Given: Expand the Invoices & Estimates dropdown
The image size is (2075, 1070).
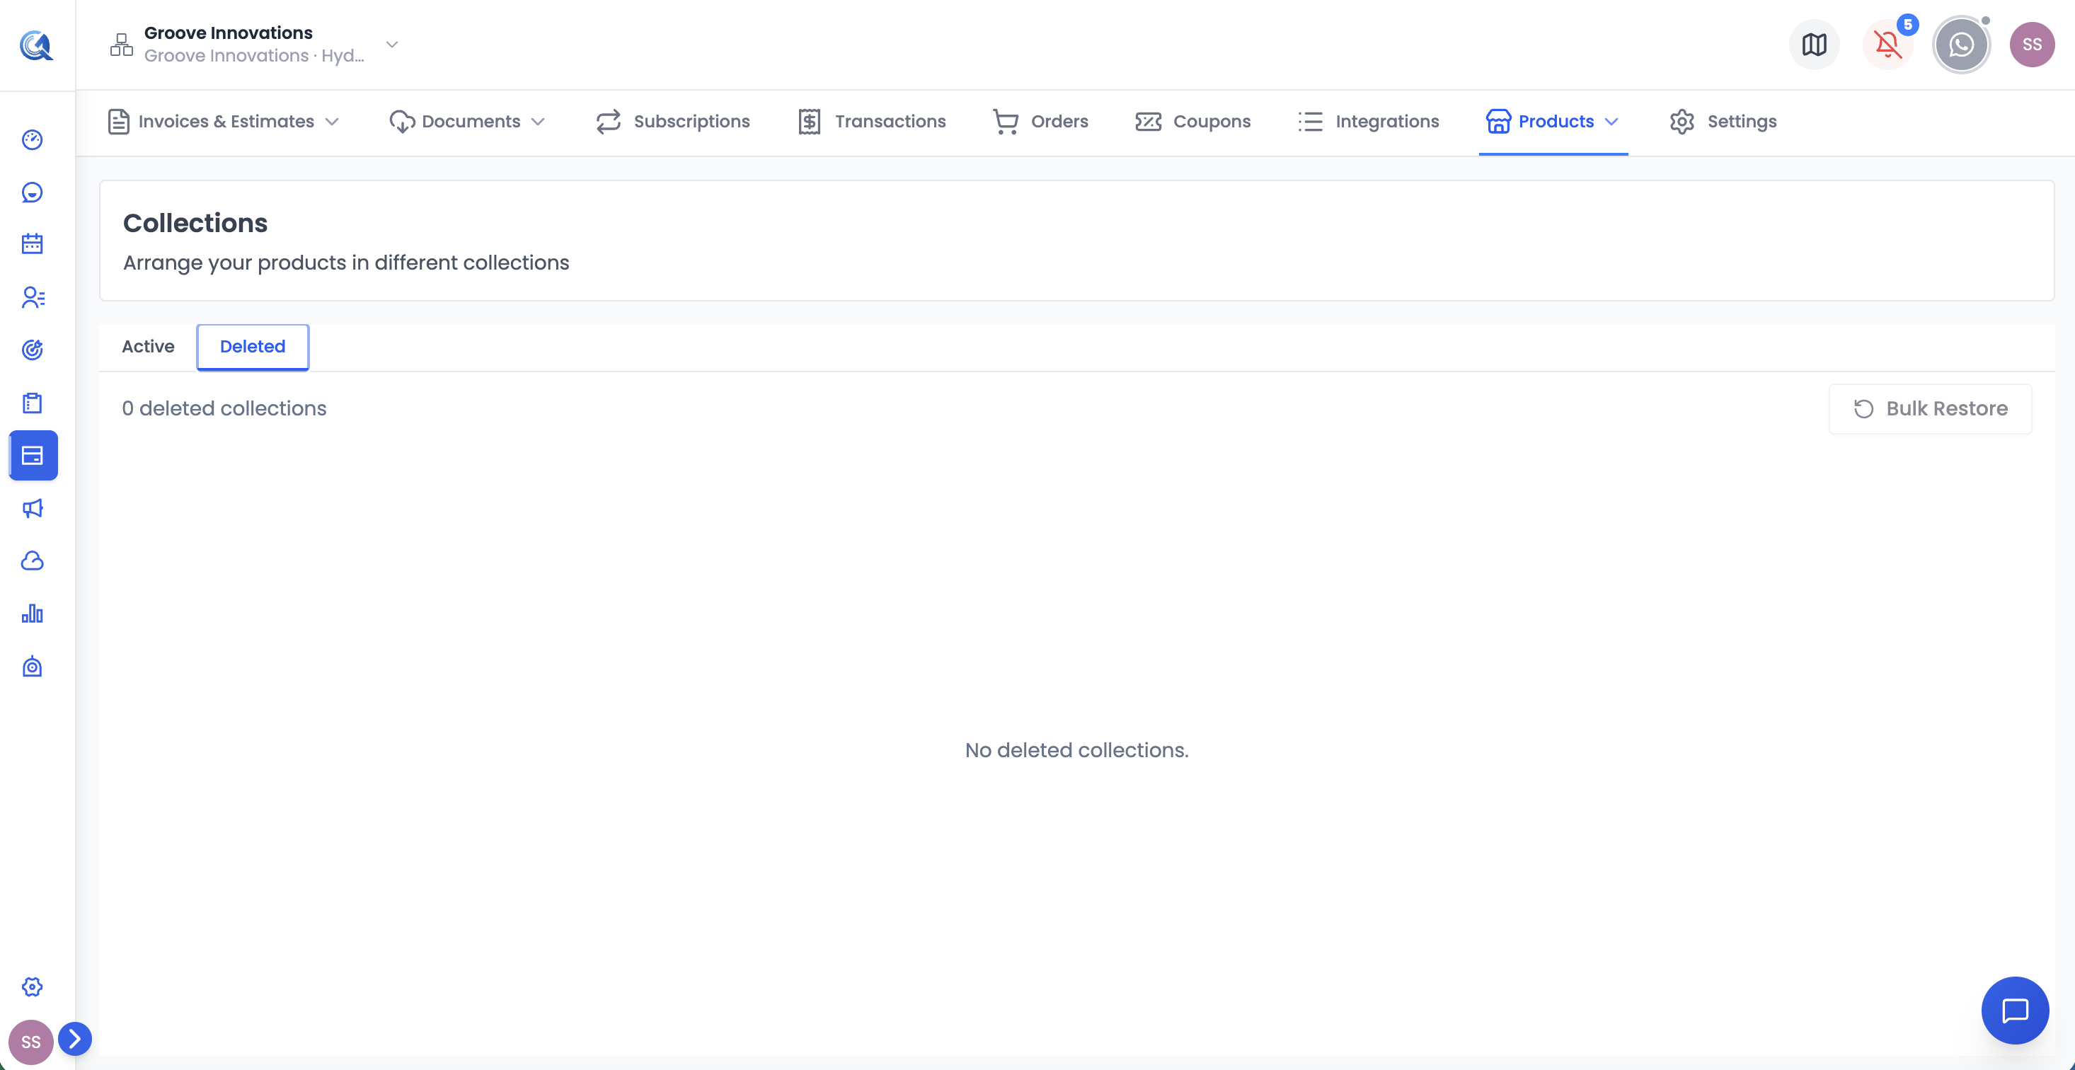Looking at the screenshot, I should 223,122.
